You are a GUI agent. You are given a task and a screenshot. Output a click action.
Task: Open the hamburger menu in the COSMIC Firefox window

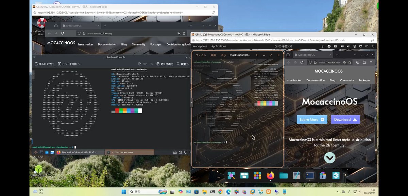point(371,62)
